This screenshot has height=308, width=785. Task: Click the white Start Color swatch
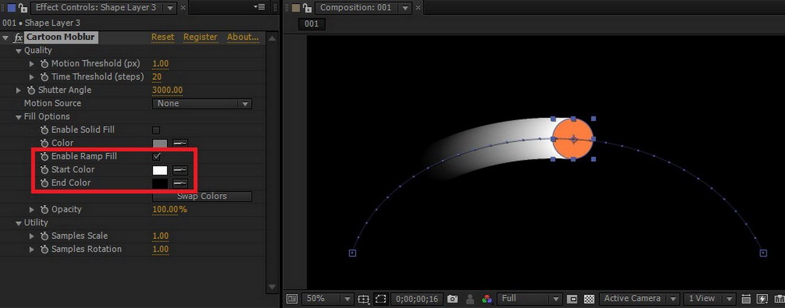(x=160, y=170)
